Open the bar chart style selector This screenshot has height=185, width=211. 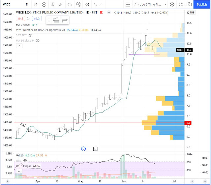coord(36,5)
